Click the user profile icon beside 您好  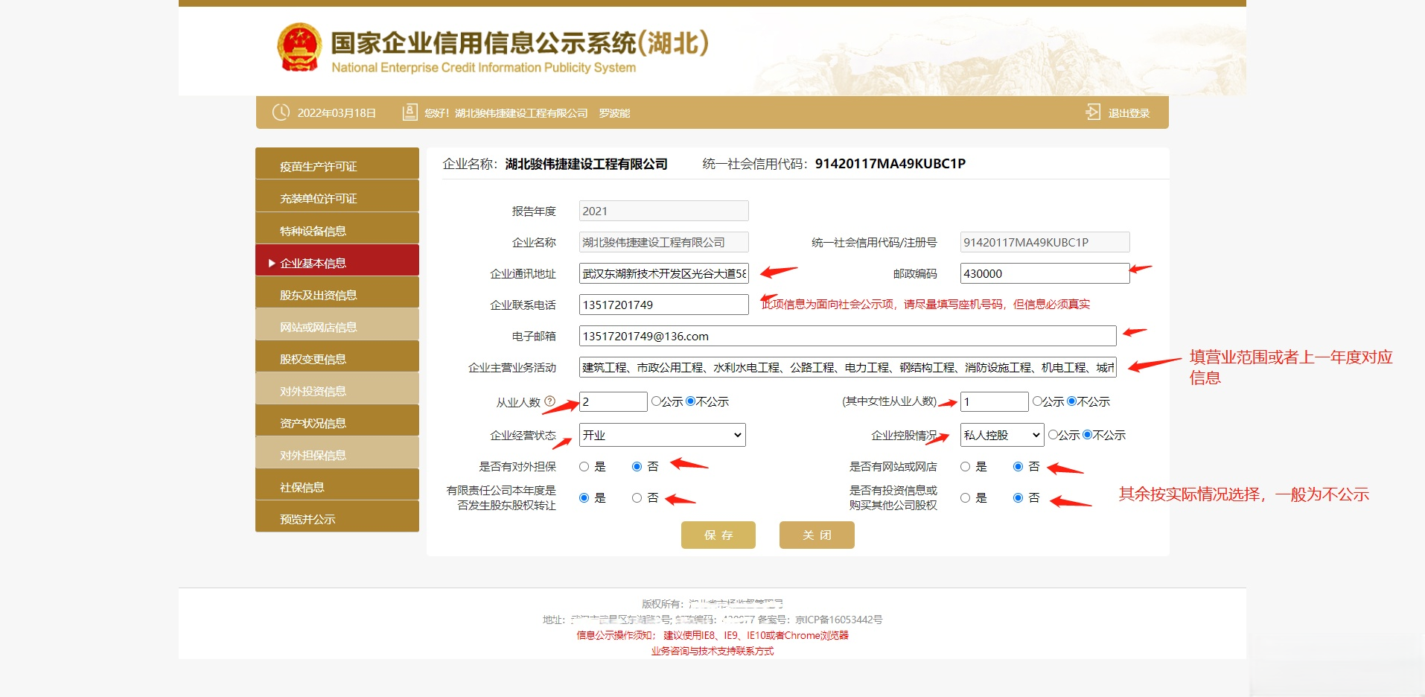[409, 112]
